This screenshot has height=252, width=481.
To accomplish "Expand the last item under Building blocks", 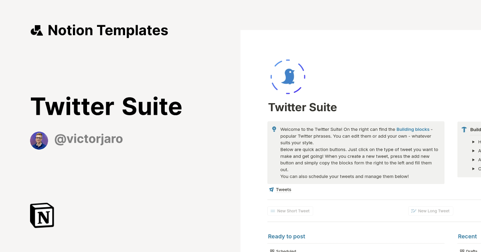I will pyautogui.click(x=474, y=169).
